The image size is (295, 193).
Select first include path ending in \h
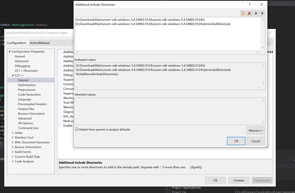point(140,20)
